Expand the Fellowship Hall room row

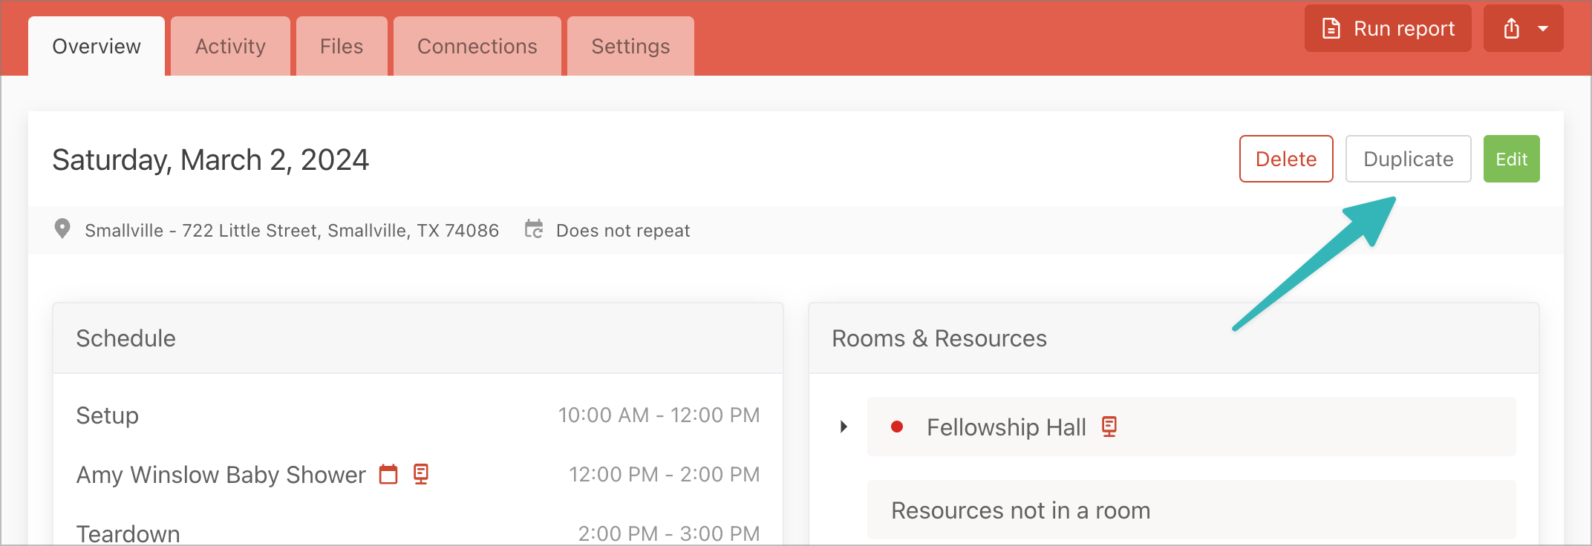click(844, 427)
